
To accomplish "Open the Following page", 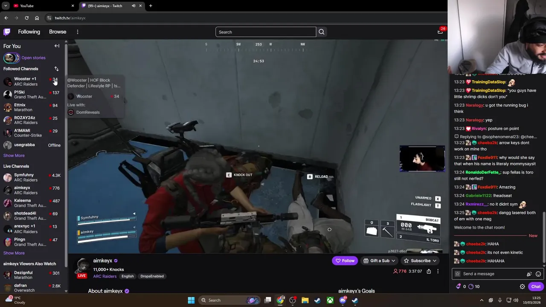I will [x=29, y=32].
